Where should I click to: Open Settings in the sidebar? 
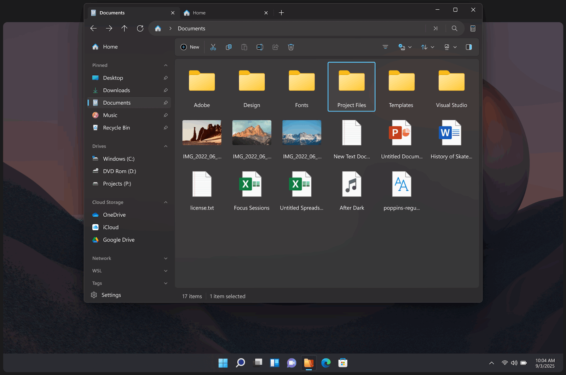pyautogui.click(x=111, y=295)
